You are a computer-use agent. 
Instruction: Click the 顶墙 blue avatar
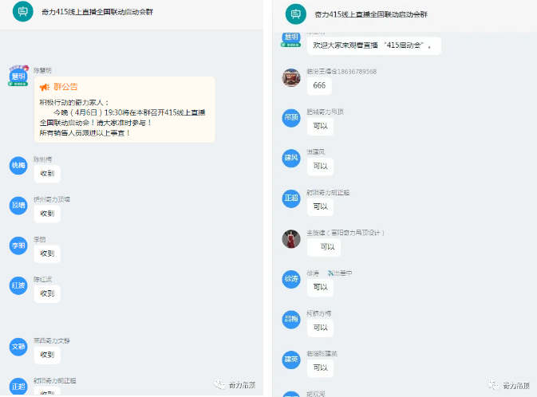pyautogui.click(x=18, y=206)
